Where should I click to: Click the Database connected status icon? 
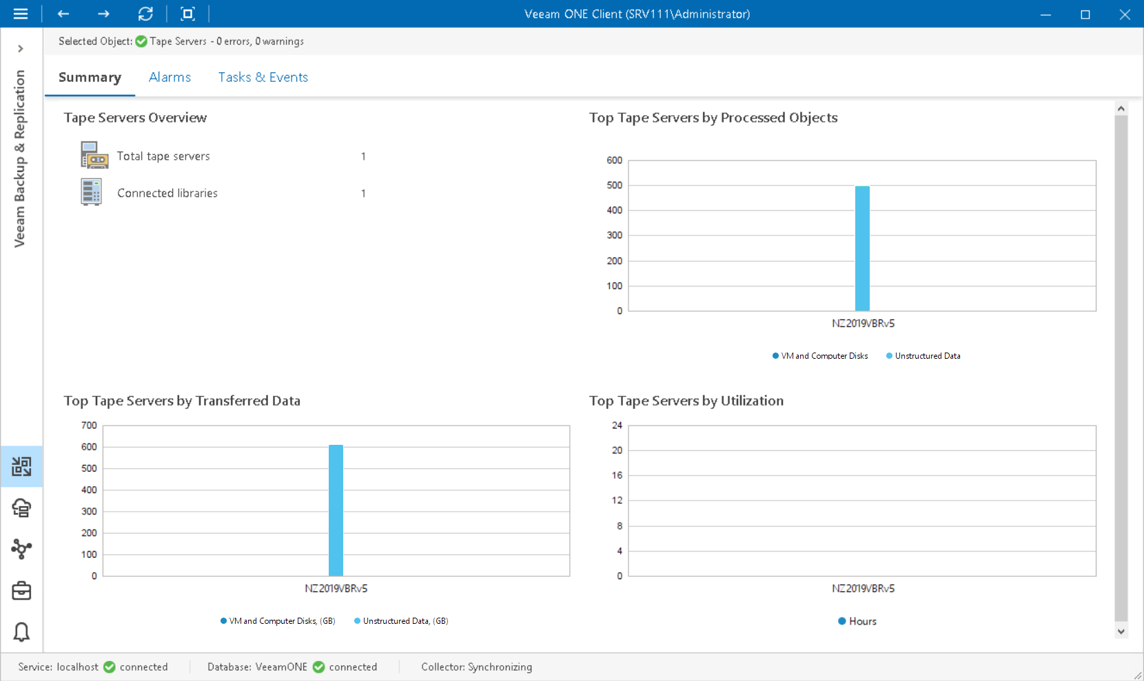coord(318,667)
